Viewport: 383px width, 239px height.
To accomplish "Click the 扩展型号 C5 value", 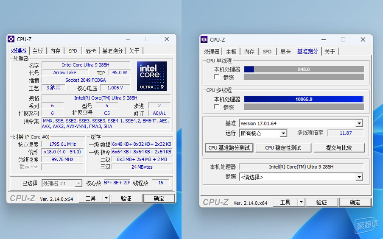I will pyautogui.click(x=107, y=113).
